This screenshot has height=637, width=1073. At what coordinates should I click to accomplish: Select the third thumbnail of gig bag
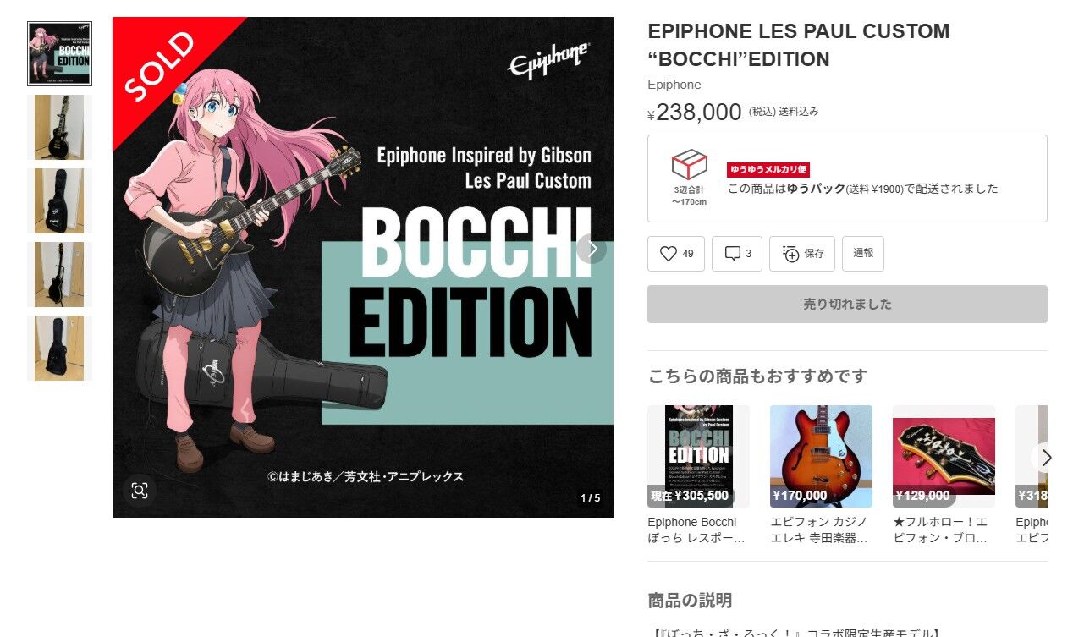[x=59, y=200]
